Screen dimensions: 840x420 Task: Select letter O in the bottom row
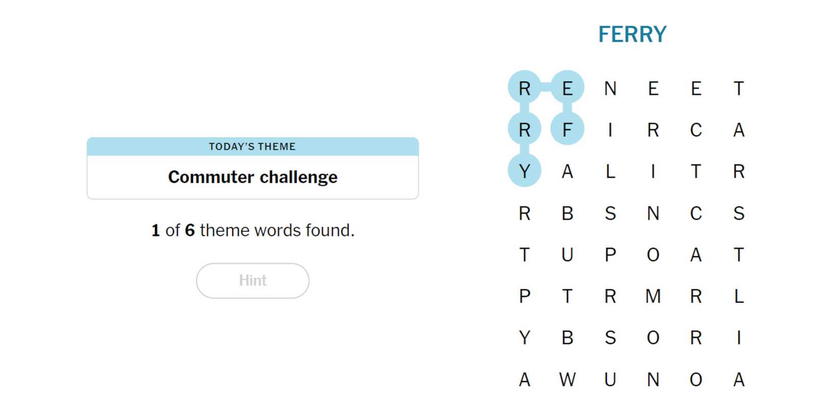(696, 379)
